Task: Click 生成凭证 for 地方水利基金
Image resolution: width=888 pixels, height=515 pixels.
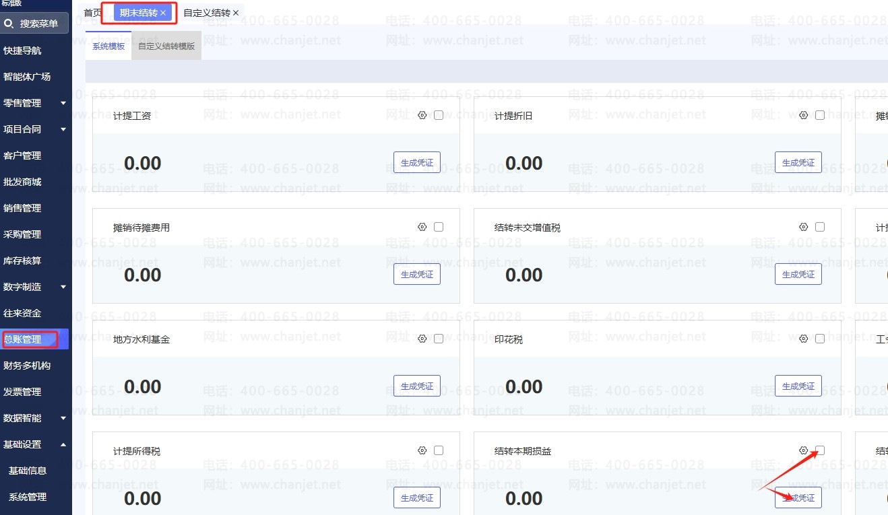Action: (417, 386)
